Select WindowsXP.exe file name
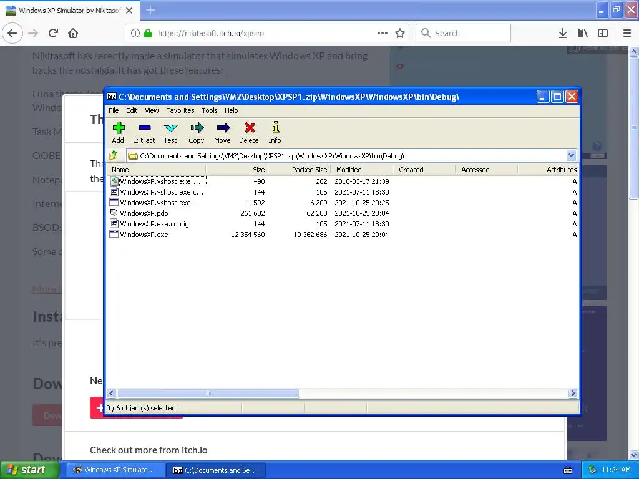The image size is (639, 479). [x=144, y=235]
